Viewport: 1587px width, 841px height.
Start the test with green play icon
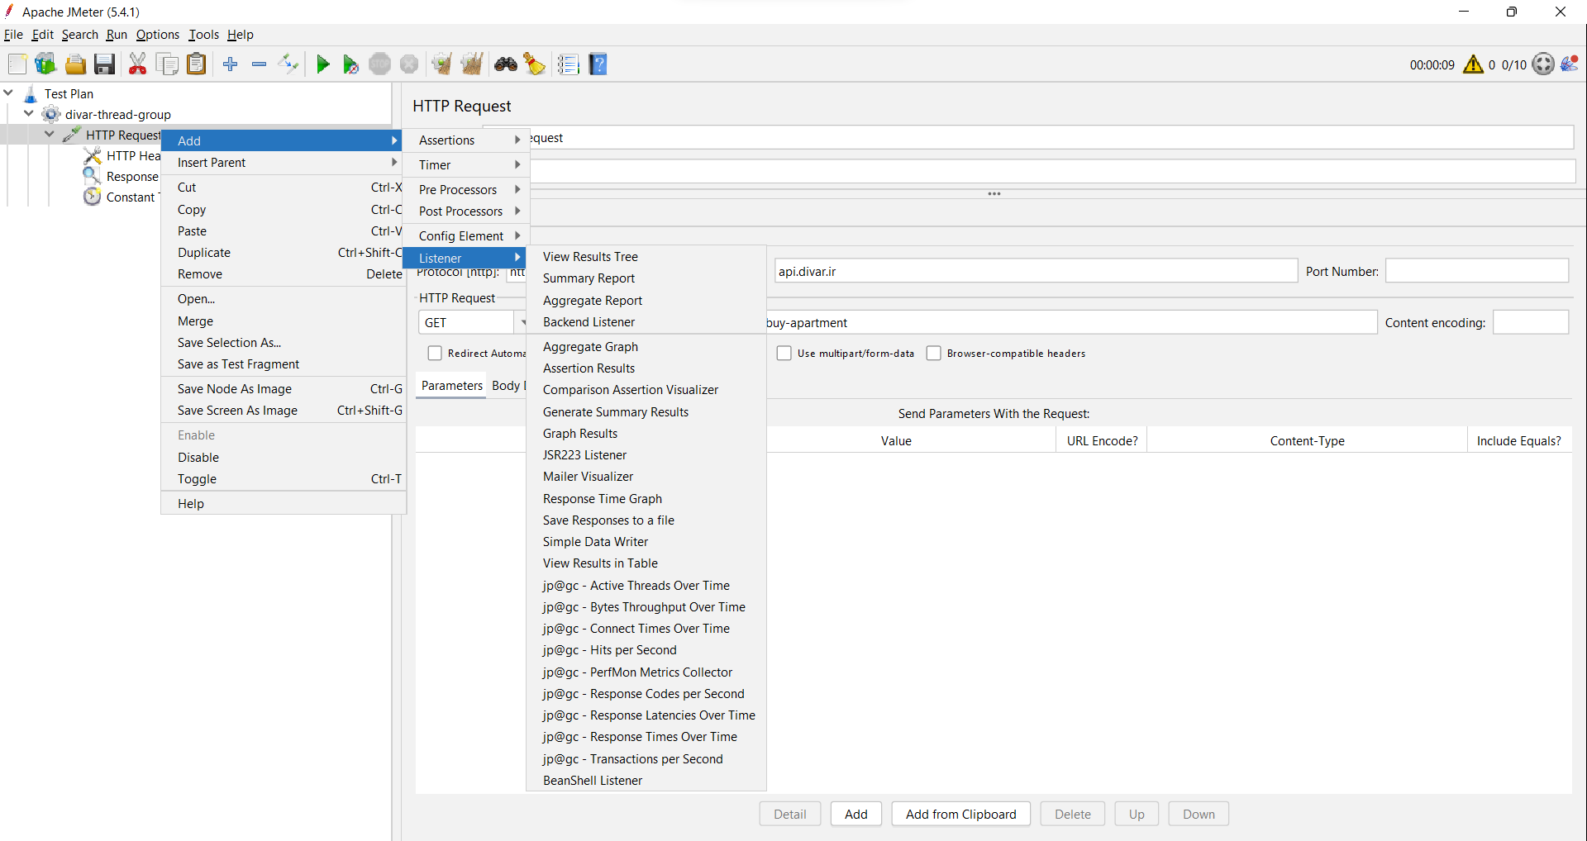point(323,64)
